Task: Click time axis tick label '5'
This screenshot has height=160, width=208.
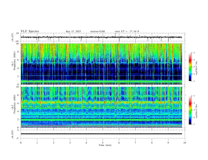Action: point(103,143)
